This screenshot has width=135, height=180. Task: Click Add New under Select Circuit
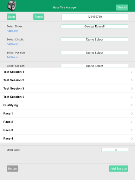coord(12,44)
